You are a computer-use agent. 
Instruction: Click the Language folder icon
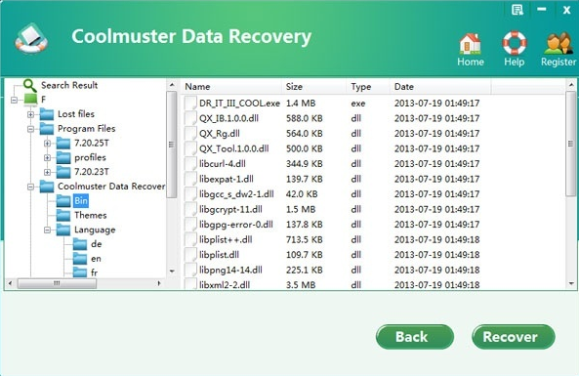[x=63, y=230]
